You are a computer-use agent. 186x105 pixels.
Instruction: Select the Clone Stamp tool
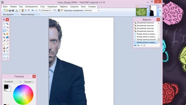[4, 48]
